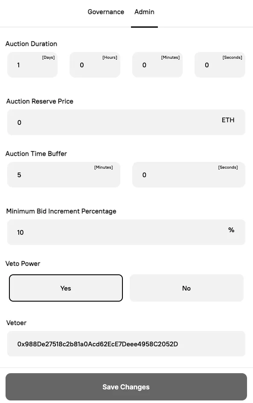Screen dimensions: 253x403
Task: Enable Veto Power with Yes
Action: click(x=66, y=288)
